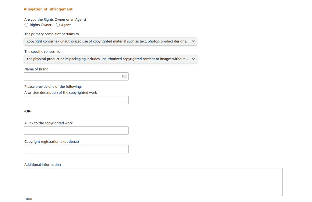Click the 1000 character counter
This screenshot has width=312, height=202.
coord(28,199)
